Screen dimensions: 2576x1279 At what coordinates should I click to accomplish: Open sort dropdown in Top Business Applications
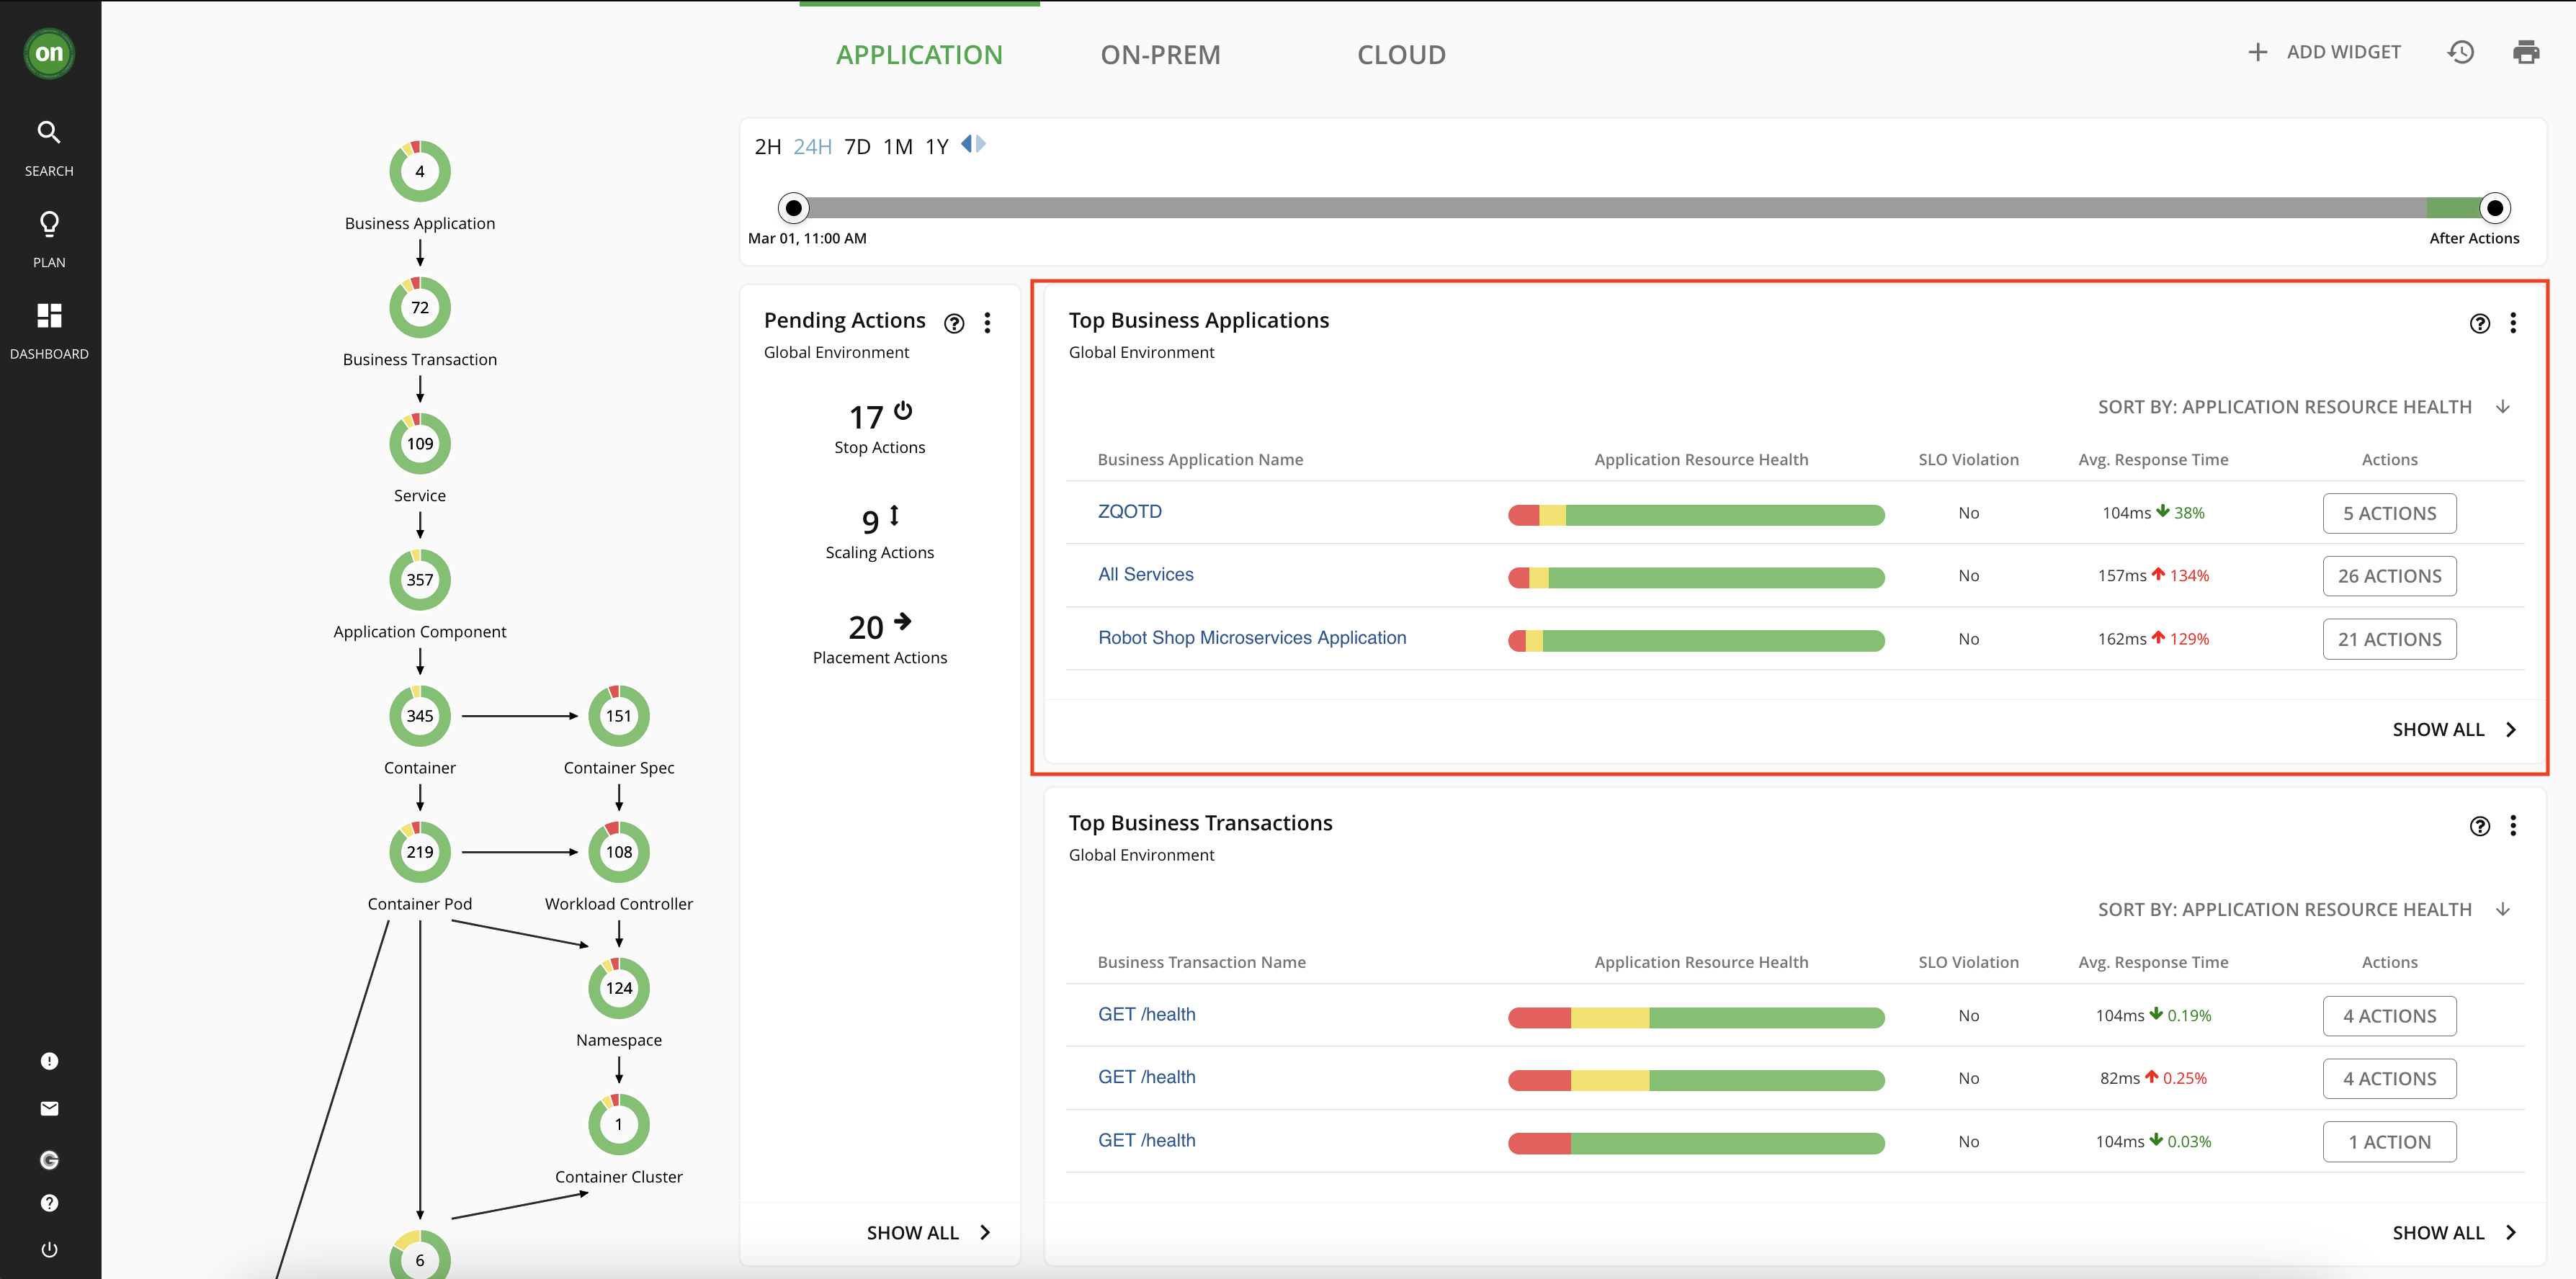coord(2304,407)
